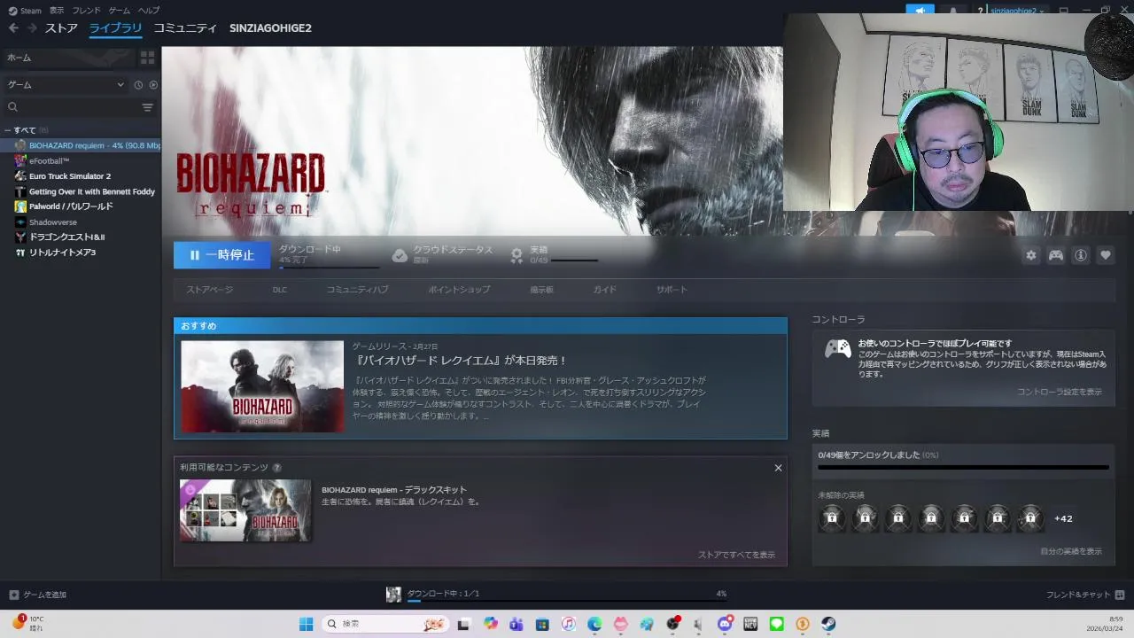
Task: Switch to collections grid view icon
Action: point(148,58)
